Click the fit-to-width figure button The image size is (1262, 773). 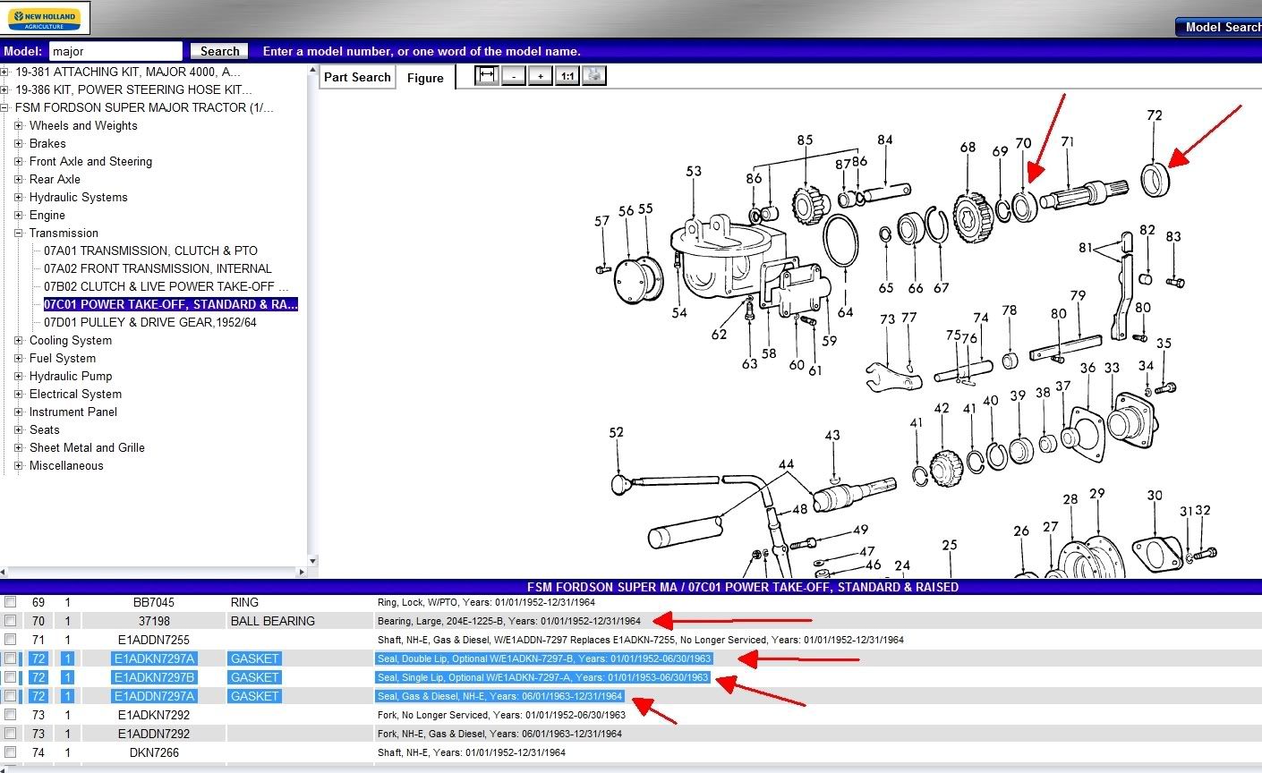point(486,76)
